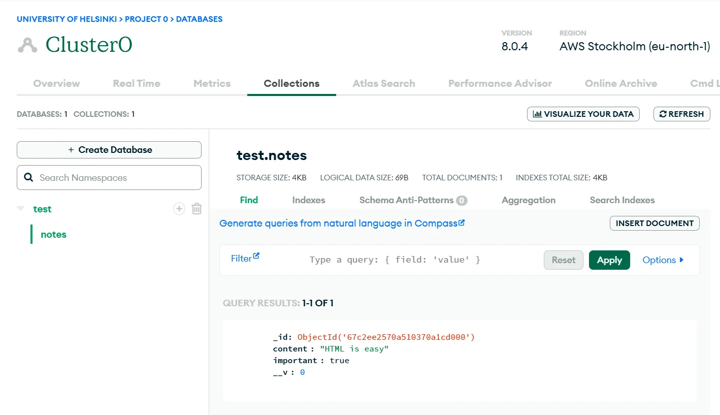Select the Collections tab
The image size is (720, 415).
pos(291,83)
